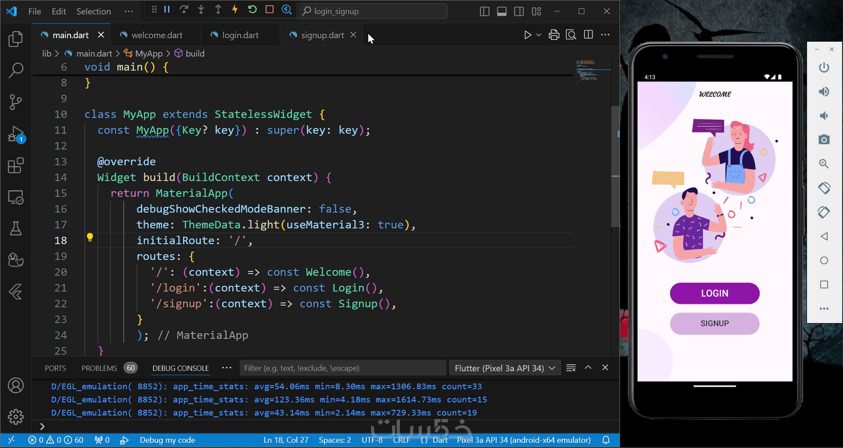Toggle word wrap in debug console
Image resolution: width=843 pixels, height=448 pixels.
click(571, 368)
